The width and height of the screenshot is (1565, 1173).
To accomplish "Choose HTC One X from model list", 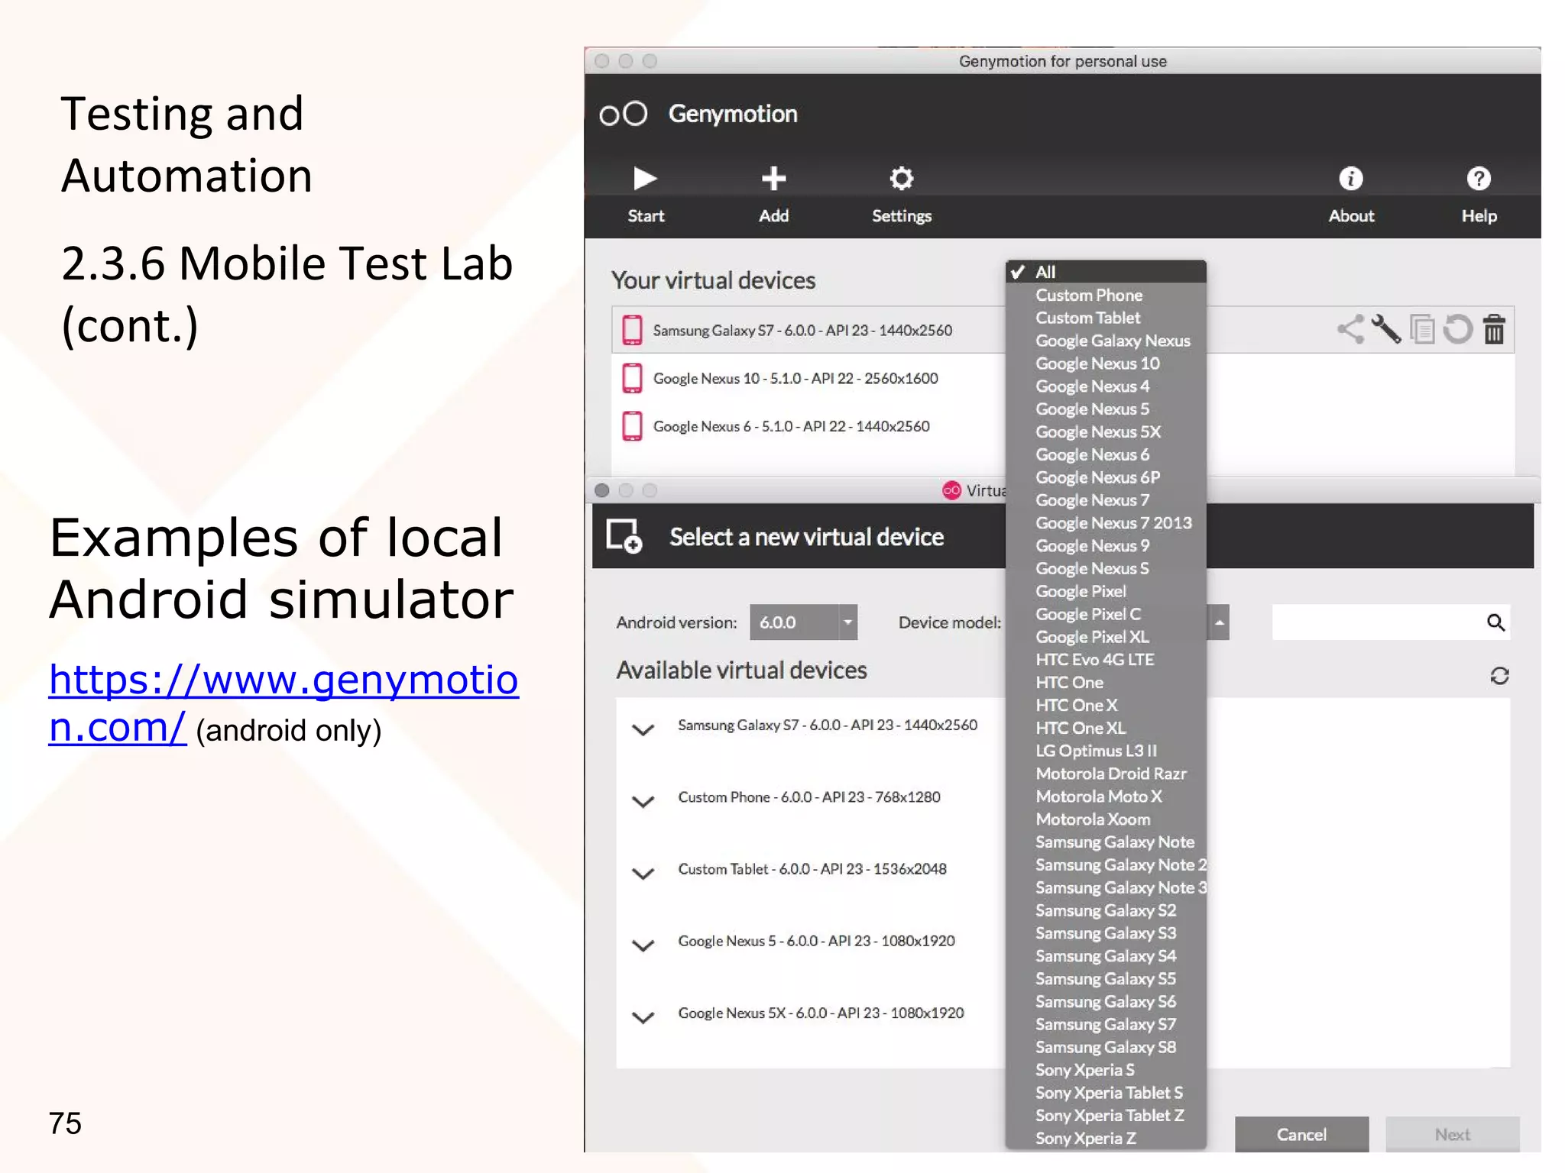I will coord(1106,705).
